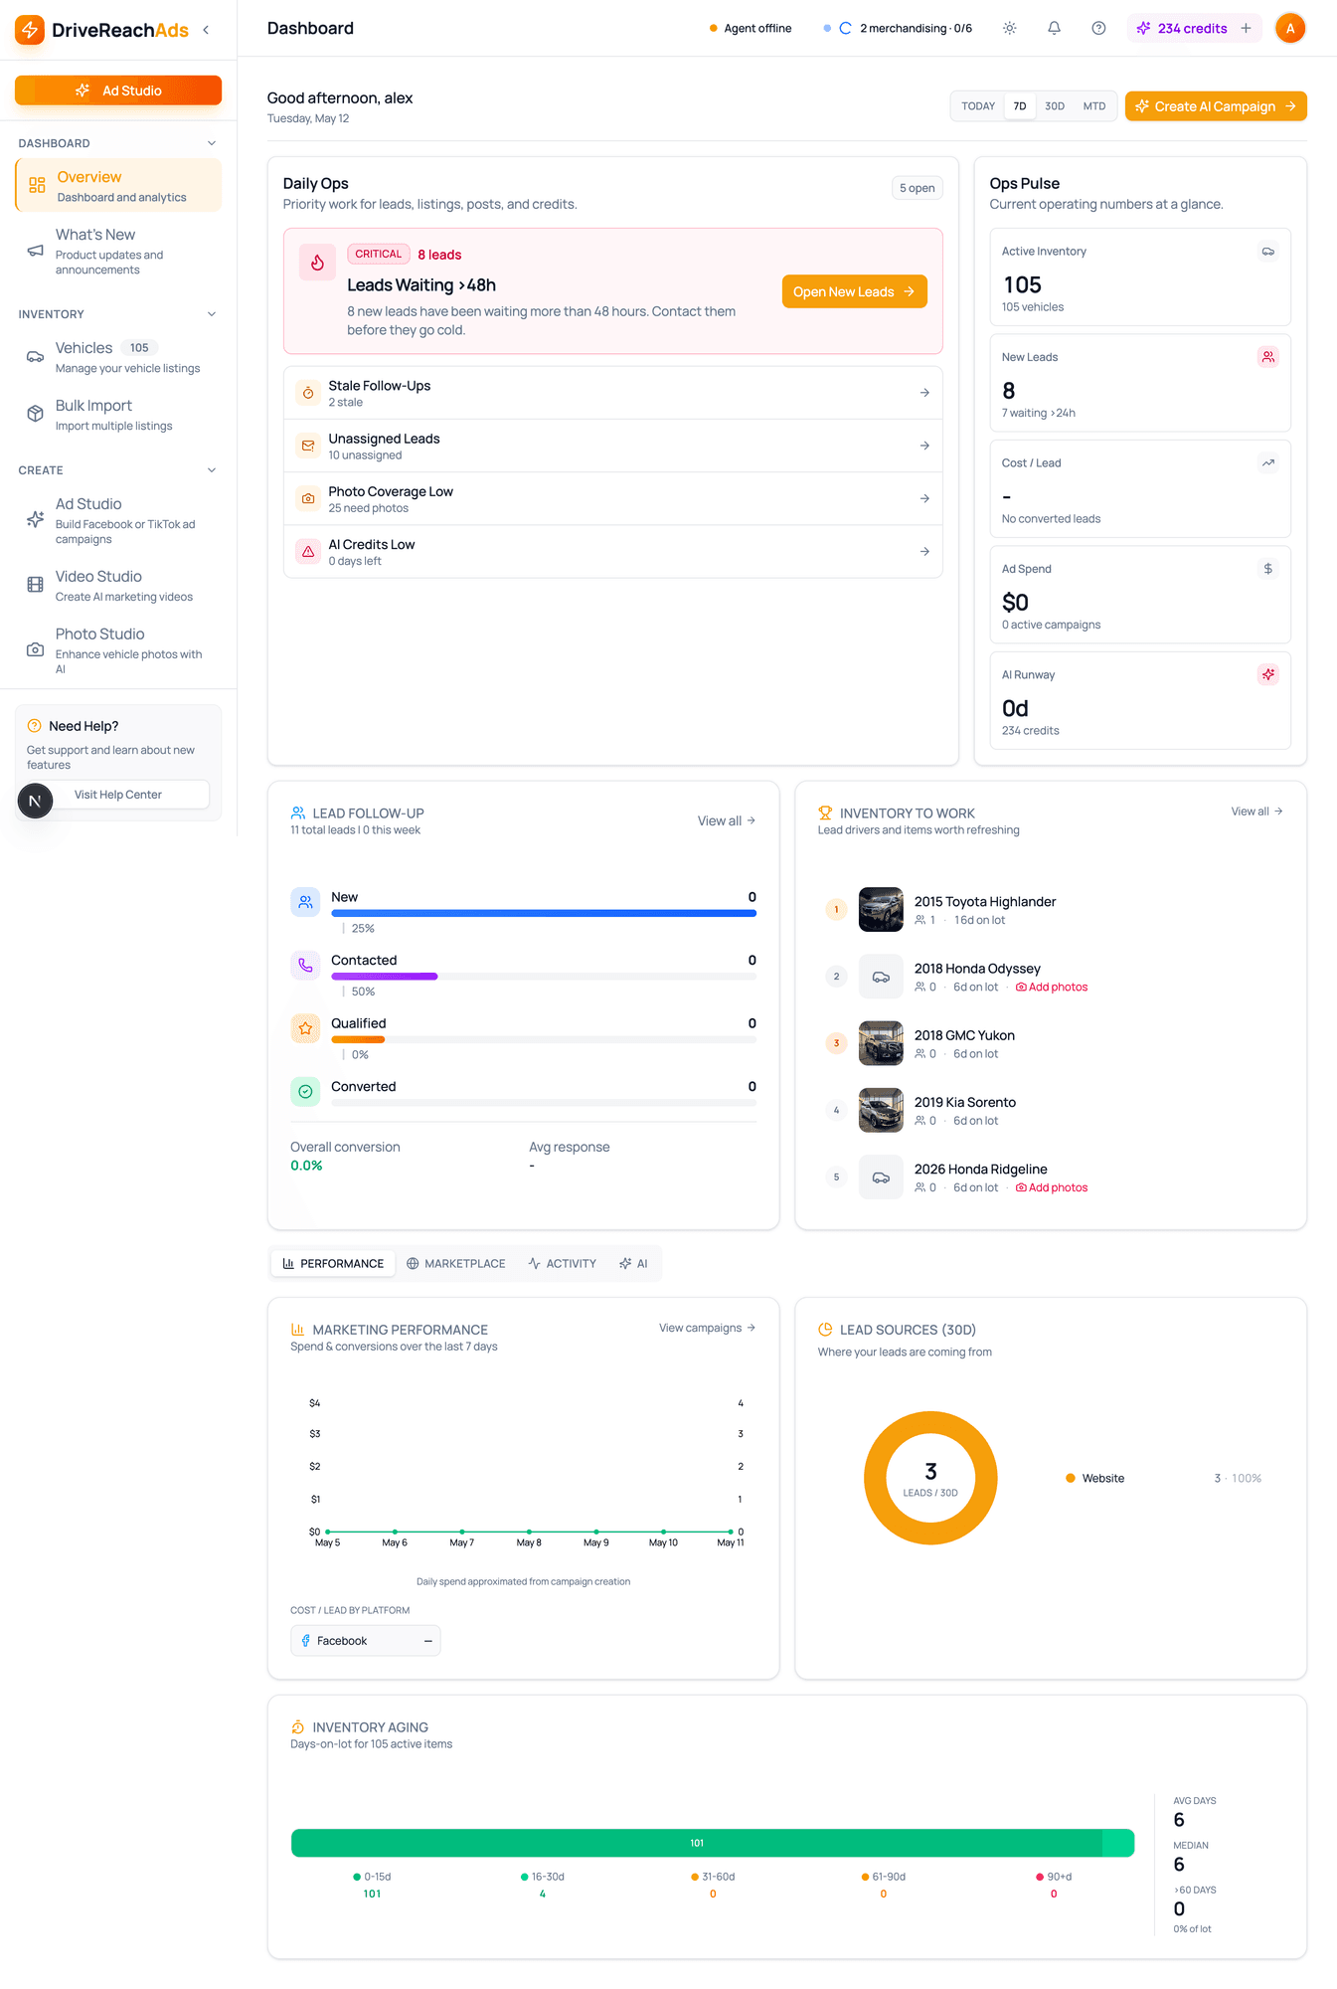Image resolution: width=1337 pixels, height=1989 pixels.
Task: Select the TODAY time range
Action: coord(978,106)
